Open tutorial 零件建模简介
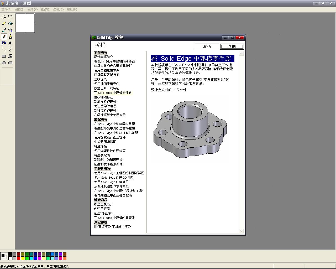This screenshot has height=269, width=336. pos(103,57)
